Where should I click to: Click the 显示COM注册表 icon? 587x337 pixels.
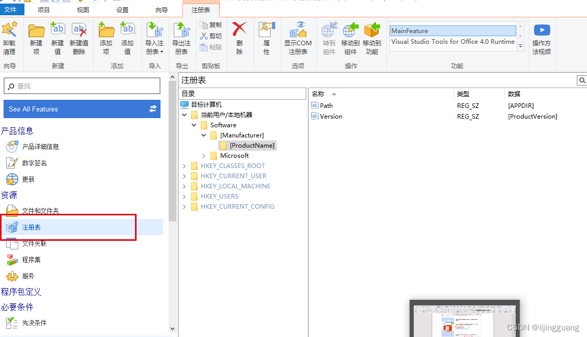click(298, 38)
